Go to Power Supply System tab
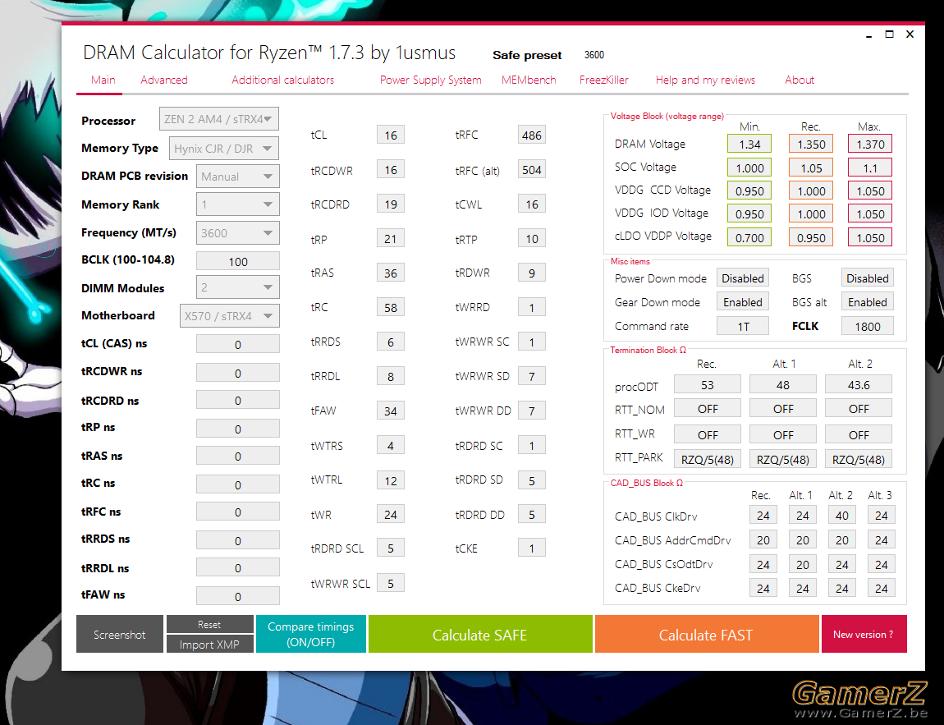 click(430, 80)
